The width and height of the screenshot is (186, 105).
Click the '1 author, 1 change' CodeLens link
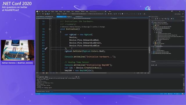coord(98,27)
